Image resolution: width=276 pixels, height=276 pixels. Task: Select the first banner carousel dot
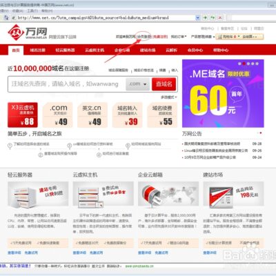pyautogui.click(x=239, y=63)
